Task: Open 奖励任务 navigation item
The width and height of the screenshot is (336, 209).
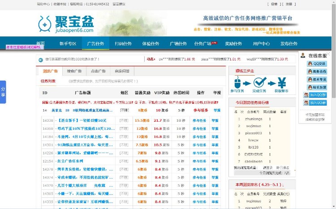Action: (x=233, y=44)
